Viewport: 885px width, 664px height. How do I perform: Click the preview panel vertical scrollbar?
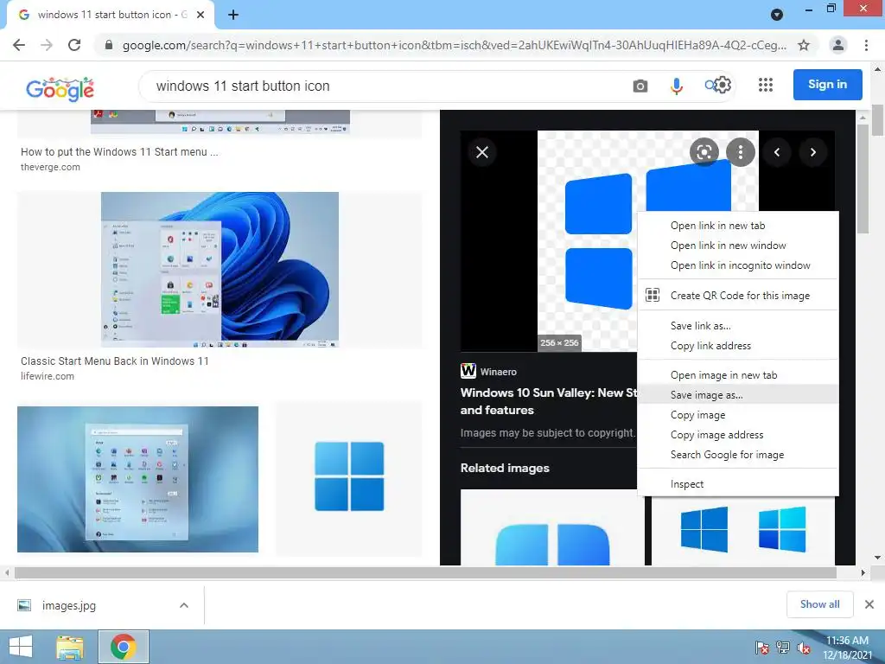click(863, 178)
